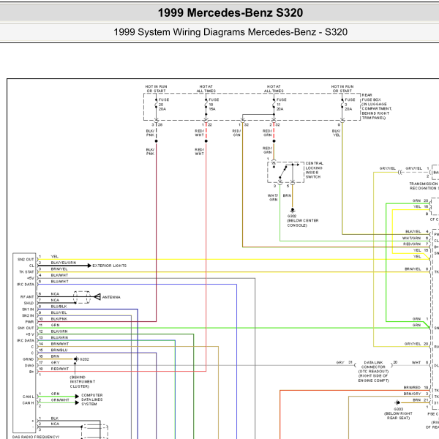Image resolution: width=439 pixels, height=439 pixels.
Task: Click the "WHT 6" wire label near data link
Action: tap(420, 362)
